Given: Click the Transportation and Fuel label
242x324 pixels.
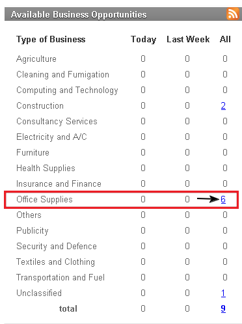Looking at the screenshot, I should tap(60, 278).
